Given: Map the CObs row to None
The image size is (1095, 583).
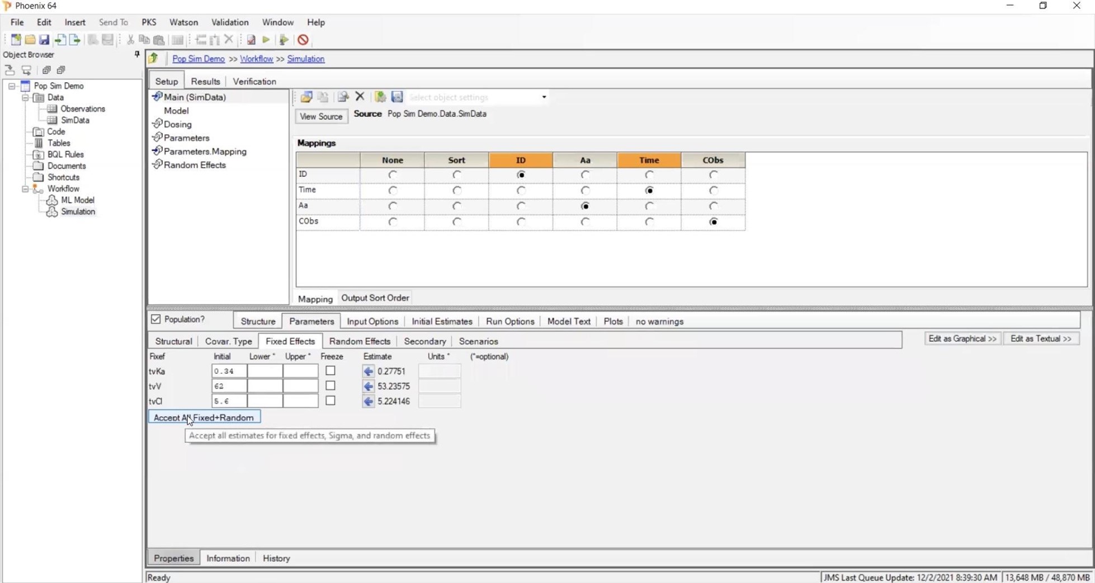Looking at the screenshot, I should tap(392, 222).
